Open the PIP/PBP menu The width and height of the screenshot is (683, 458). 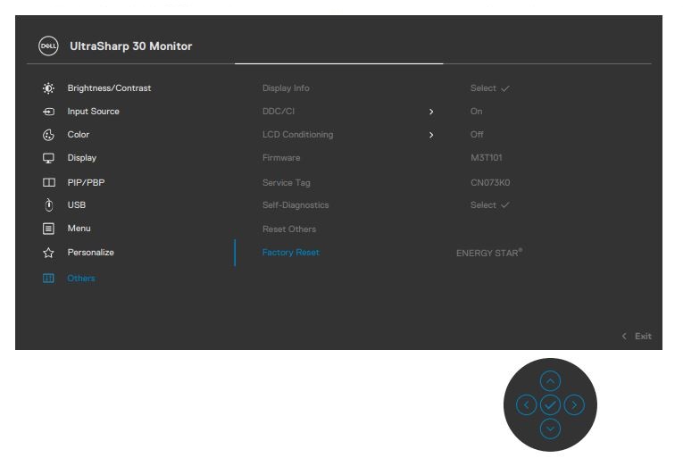coord(86,183)
